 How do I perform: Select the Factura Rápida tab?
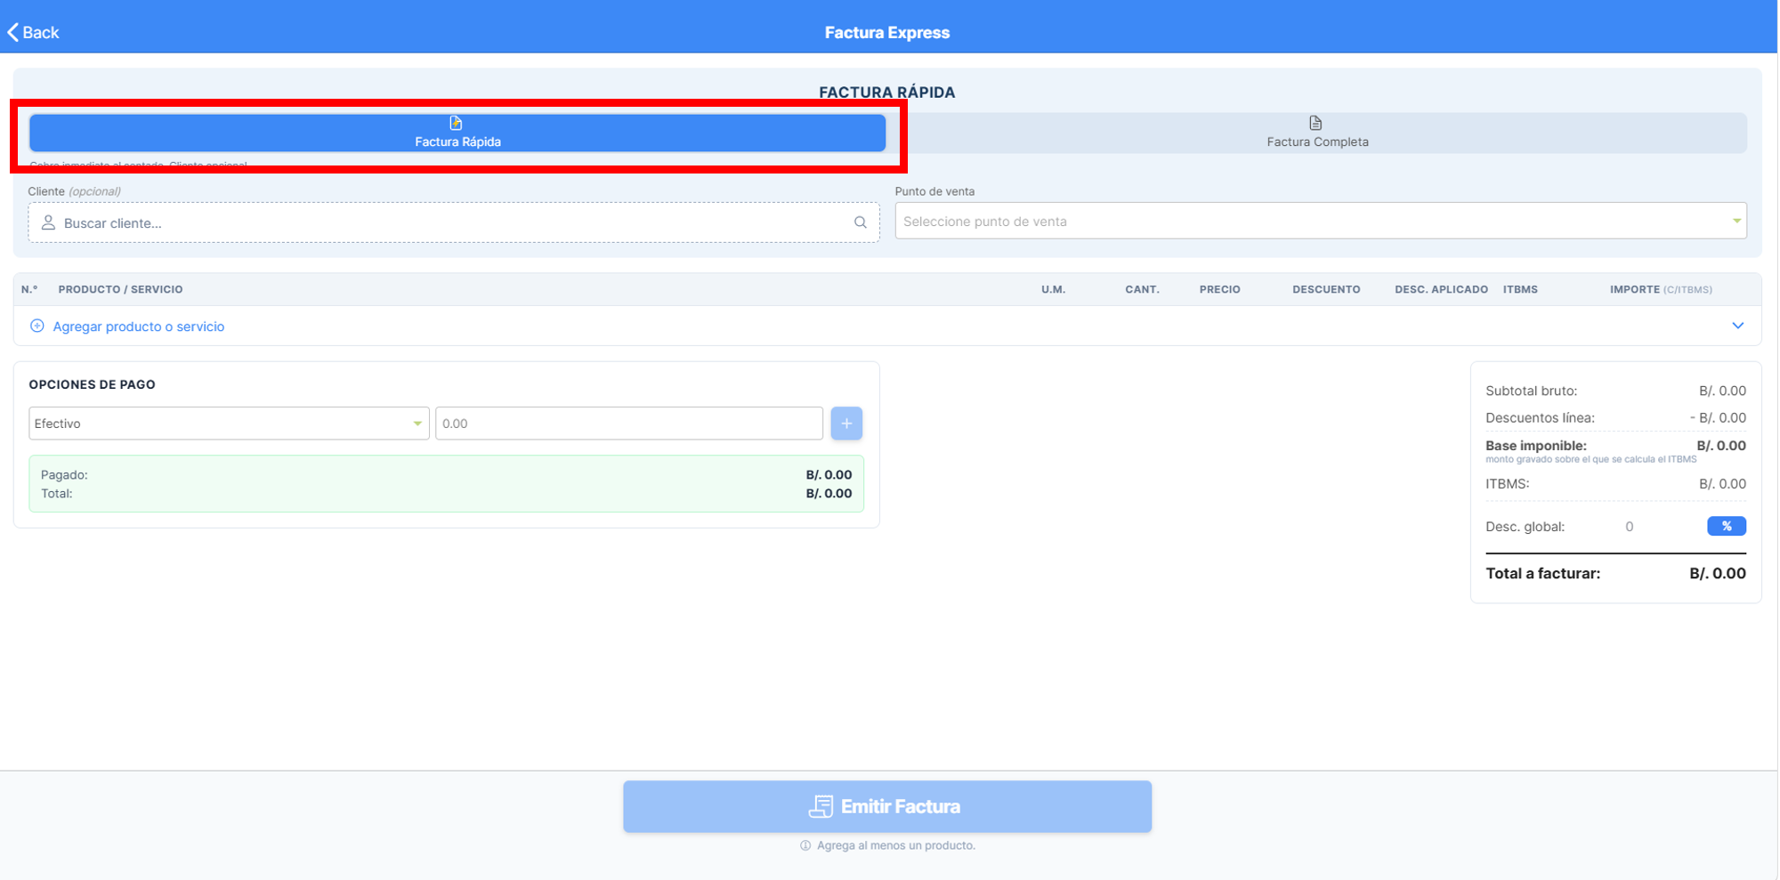click(x=457, y=133)
